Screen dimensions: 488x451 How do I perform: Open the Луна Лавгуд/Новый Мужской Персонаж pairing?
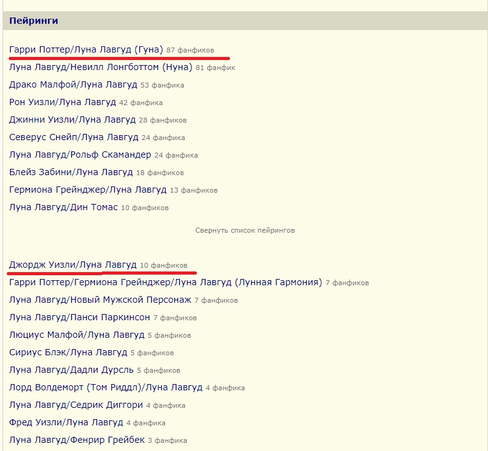click(100, 300)
